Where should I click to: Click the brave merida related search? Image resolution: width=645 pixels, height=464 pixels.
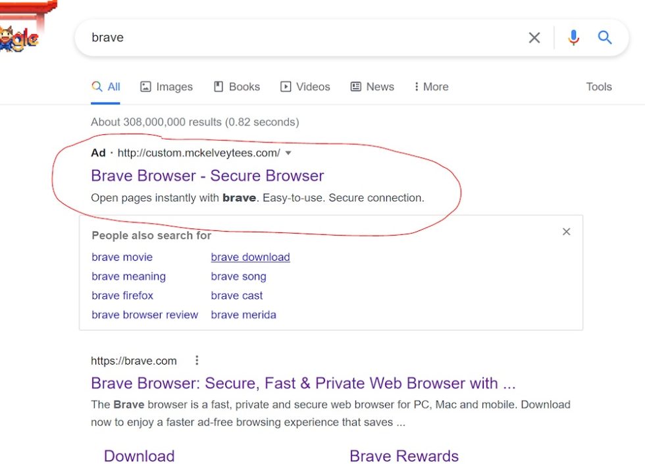244,315
